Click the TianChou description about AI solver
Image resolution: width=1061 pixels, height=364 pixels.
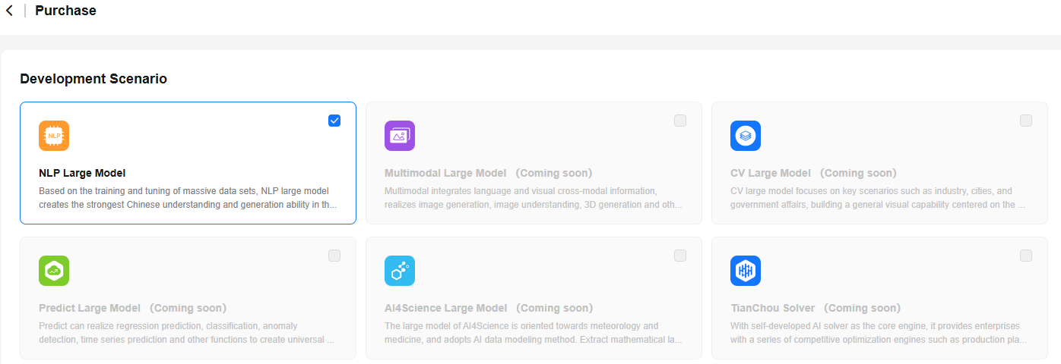(x=878, y=333)
